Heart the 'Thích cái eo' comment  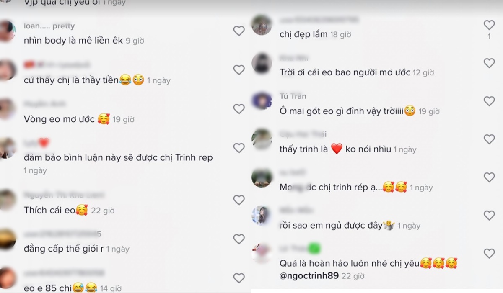[x=239, y=200]
